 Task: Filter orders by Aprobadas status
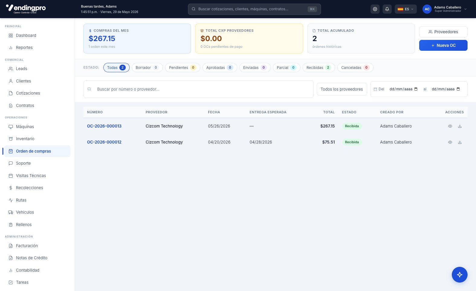(x=220, y=68)
